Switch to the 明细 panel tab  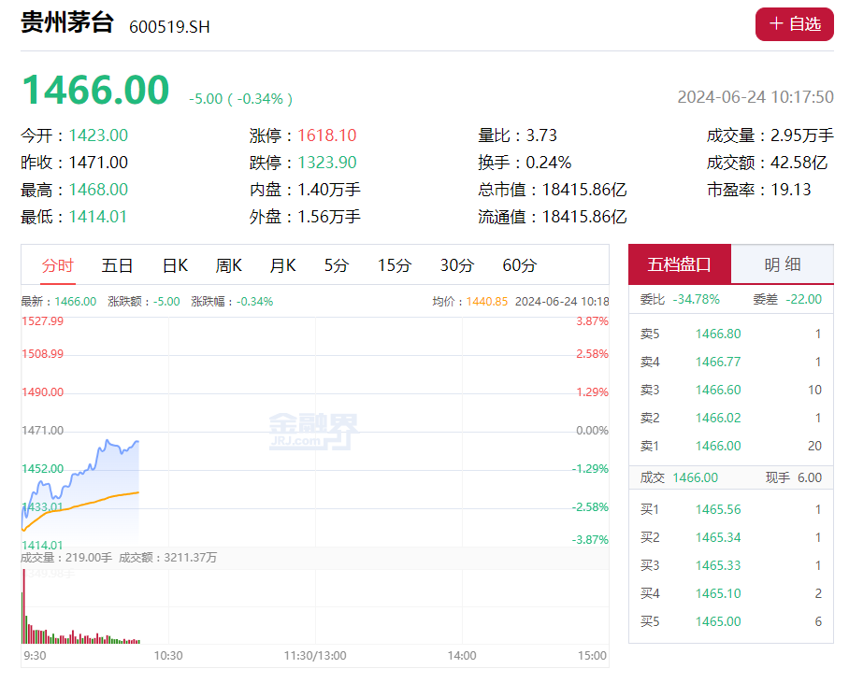782,264
